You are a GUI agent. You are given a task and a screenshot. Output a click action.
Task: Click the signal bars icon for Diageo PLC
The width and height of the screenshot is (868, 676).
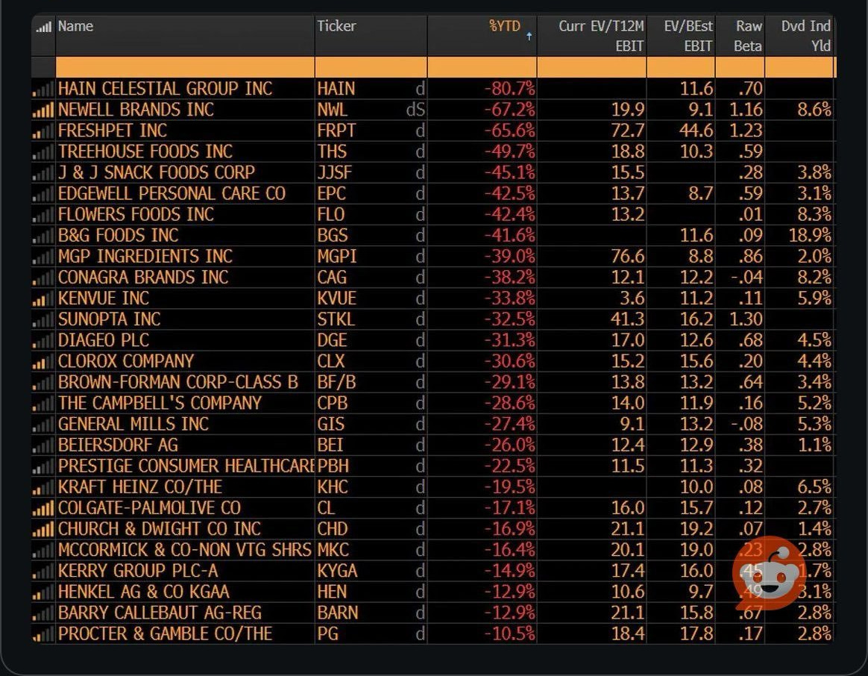coord(43,340)
